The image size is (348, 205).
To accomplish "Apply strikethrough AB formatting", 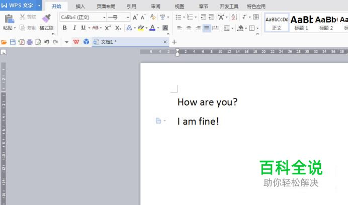I will point(96,28).
